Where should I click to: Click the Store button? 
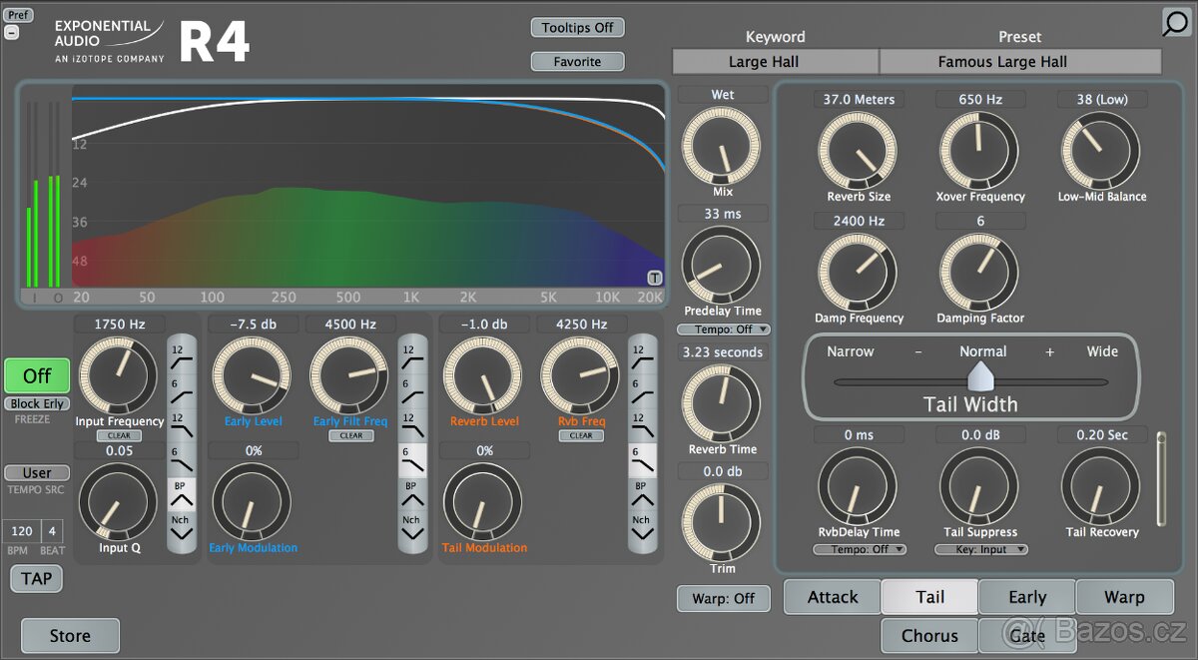pos(69,635)
